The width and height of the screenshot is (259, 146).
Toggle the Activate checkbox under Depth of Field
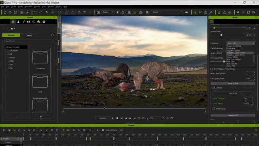214,88
